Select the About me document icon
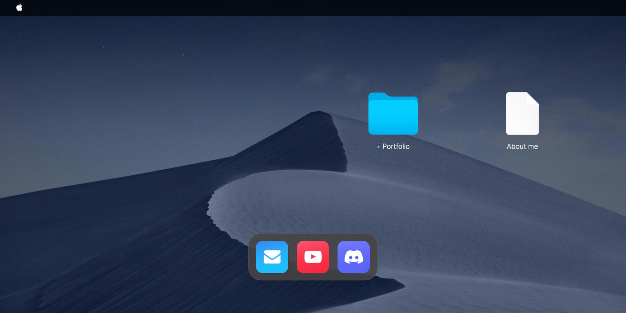Image resolution: width=626 pixels, height=313 pixels. [522, 114]
